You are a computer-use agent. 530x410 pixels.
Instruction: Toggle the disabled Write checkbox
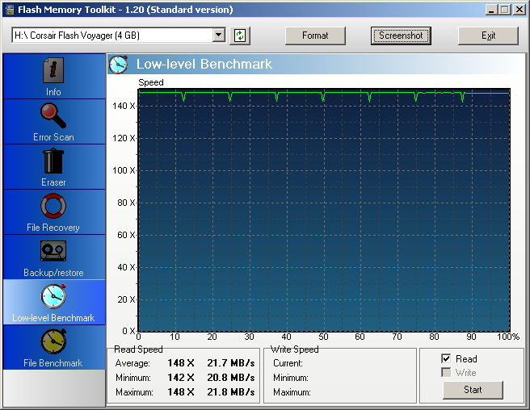[446, 372]
